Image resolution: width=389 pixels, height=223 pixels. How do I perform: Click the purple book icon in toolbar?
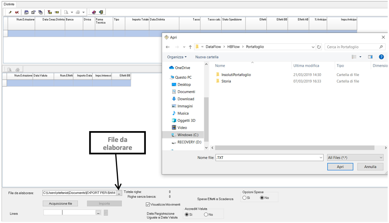(94, 12)
